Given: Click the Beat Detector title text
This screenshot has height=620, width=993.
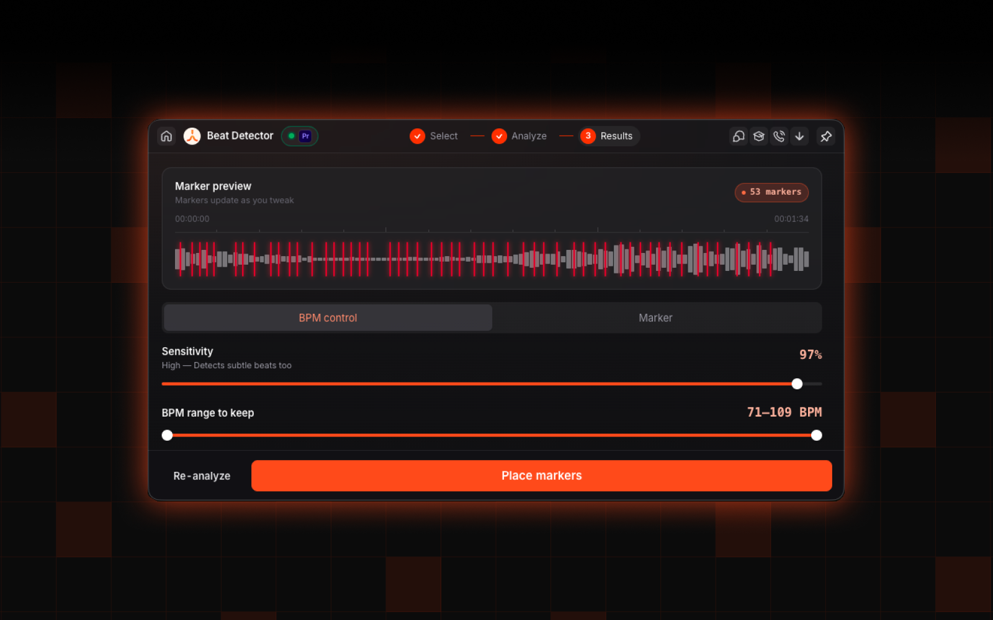Looking at the screenshot, I should [240, 136].
